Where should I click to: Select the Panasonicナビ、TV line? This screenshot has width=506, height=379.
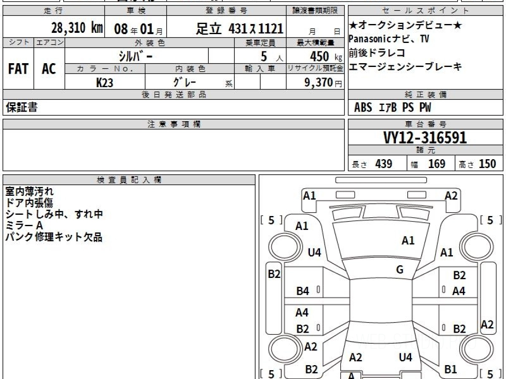coord(389,39)
